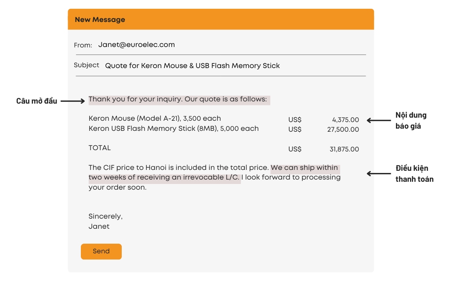Click the Keron Mouse (Model A-21) line item
The image size is (450, 281).
point(155,119)
